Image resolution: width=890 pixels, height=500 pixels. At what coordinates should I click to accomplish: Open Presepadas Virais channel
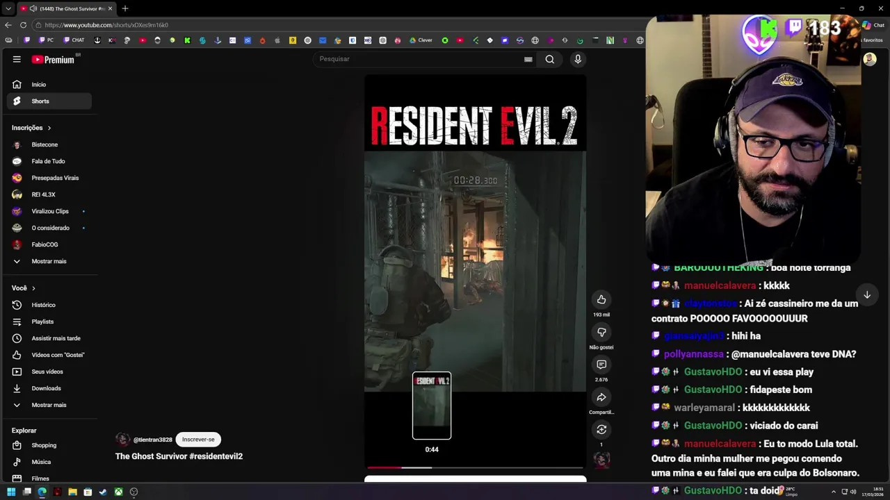49,178
